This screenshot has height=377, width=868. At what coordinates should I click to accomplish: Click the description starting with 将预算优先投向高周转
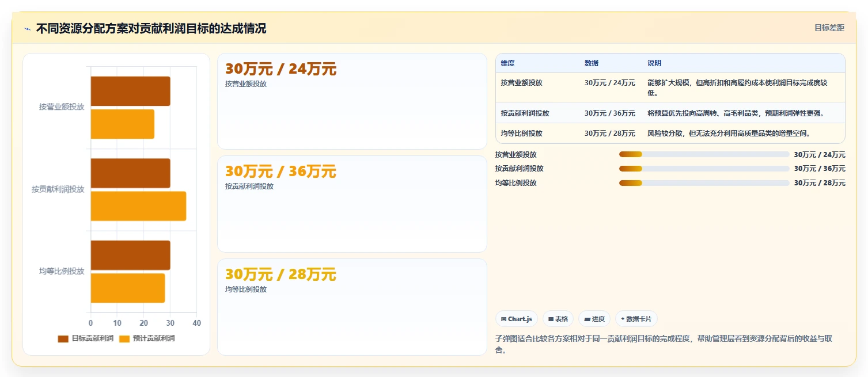point(736,113)
